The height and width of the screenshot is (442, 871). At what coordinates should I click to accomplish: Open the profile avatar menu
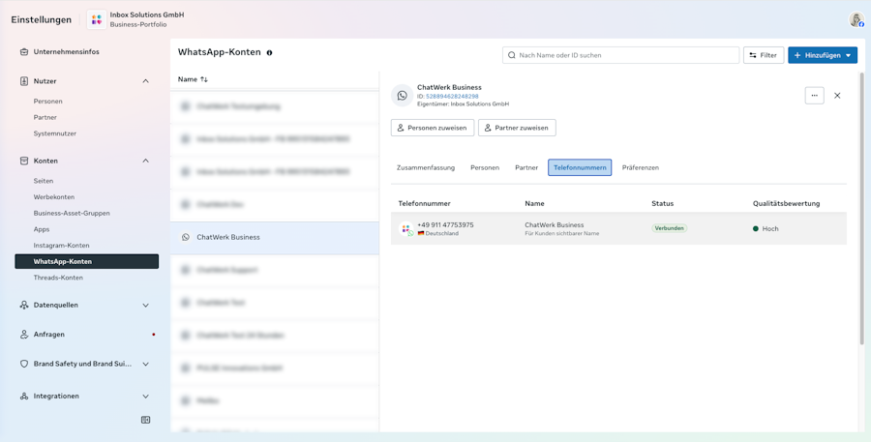click(x=856, y=19)
